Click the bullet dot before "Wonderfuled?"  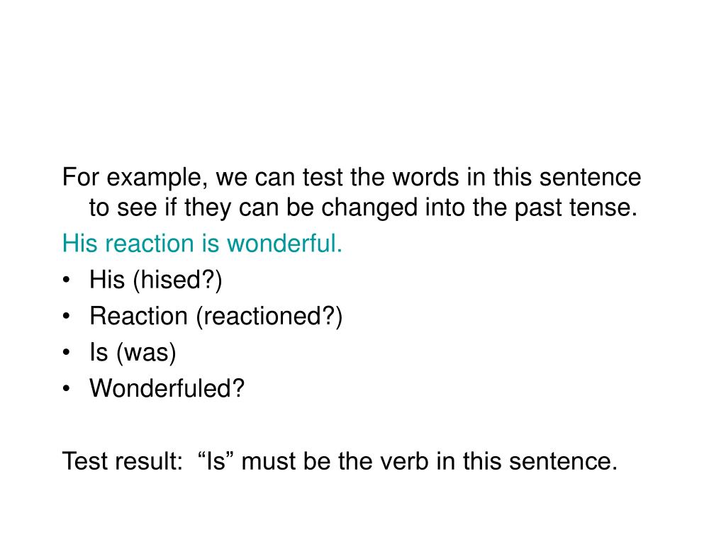pyautogui.click(x=67, y=388)
